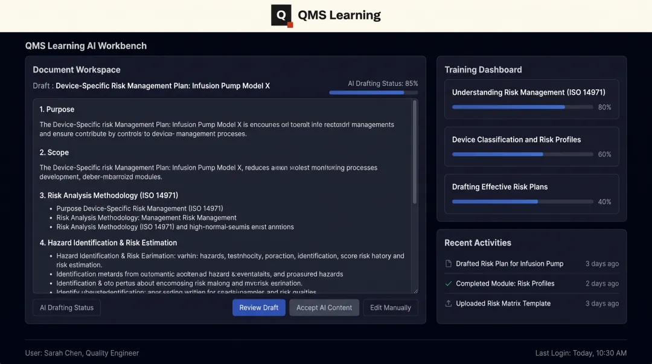This screenshot has height=364, width=652.
Task: Click the 60% completion value
Action: [604, 155]
